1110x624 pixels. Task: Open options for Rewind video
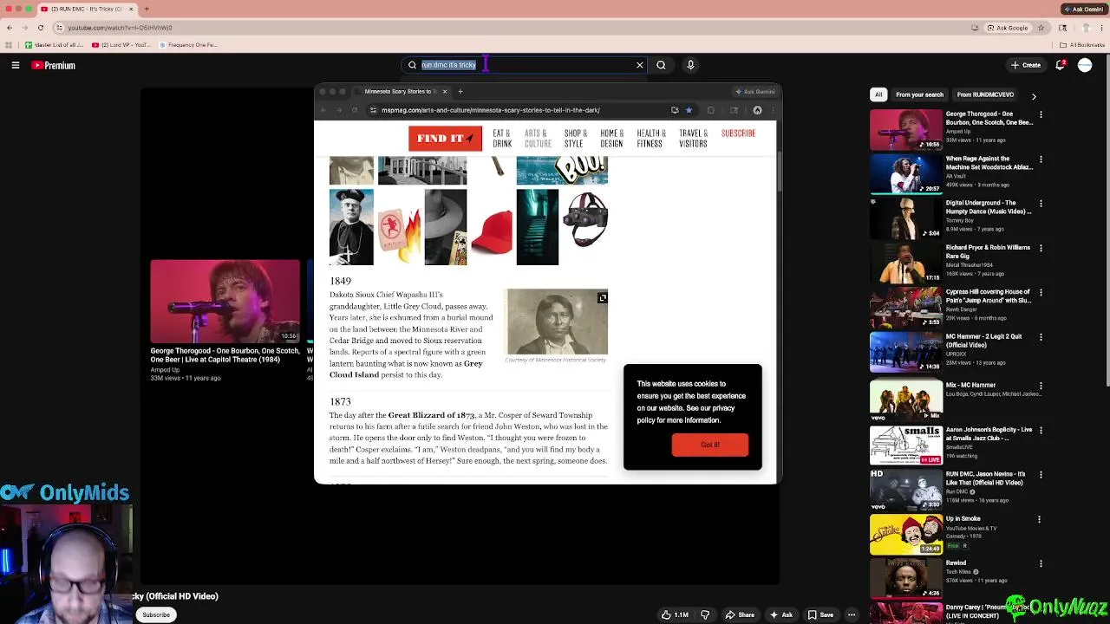click(x=1041, y=563)
